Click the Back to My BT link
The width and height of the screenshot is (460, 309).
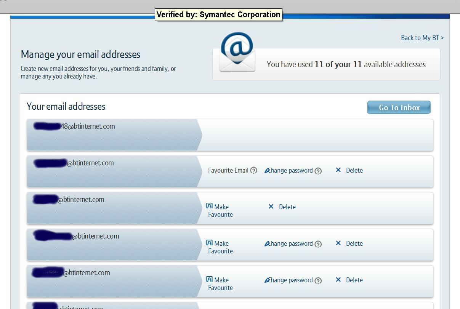[x=422, y=38]
